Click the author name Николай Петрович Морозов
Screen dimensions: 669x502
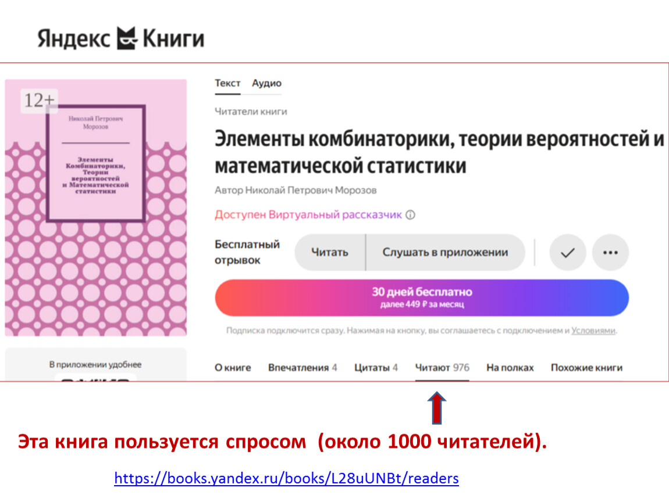[x=311, y=190]
